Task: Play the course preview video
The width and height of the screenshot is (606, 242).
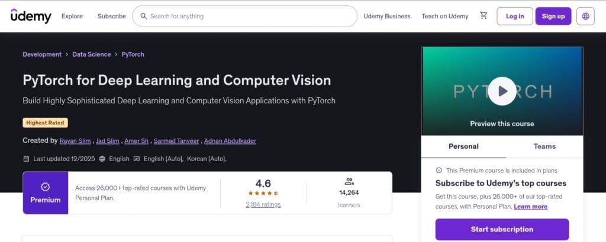Action: (x=502, y=91)
